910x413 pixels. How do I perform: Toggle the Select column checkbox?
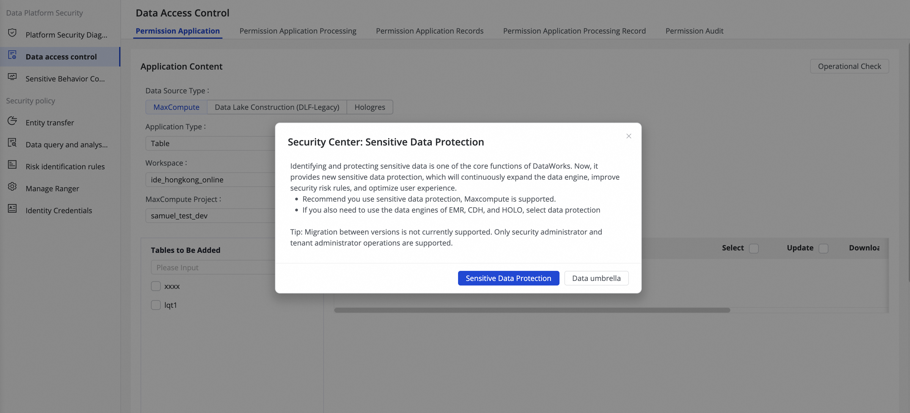(754, 248)
